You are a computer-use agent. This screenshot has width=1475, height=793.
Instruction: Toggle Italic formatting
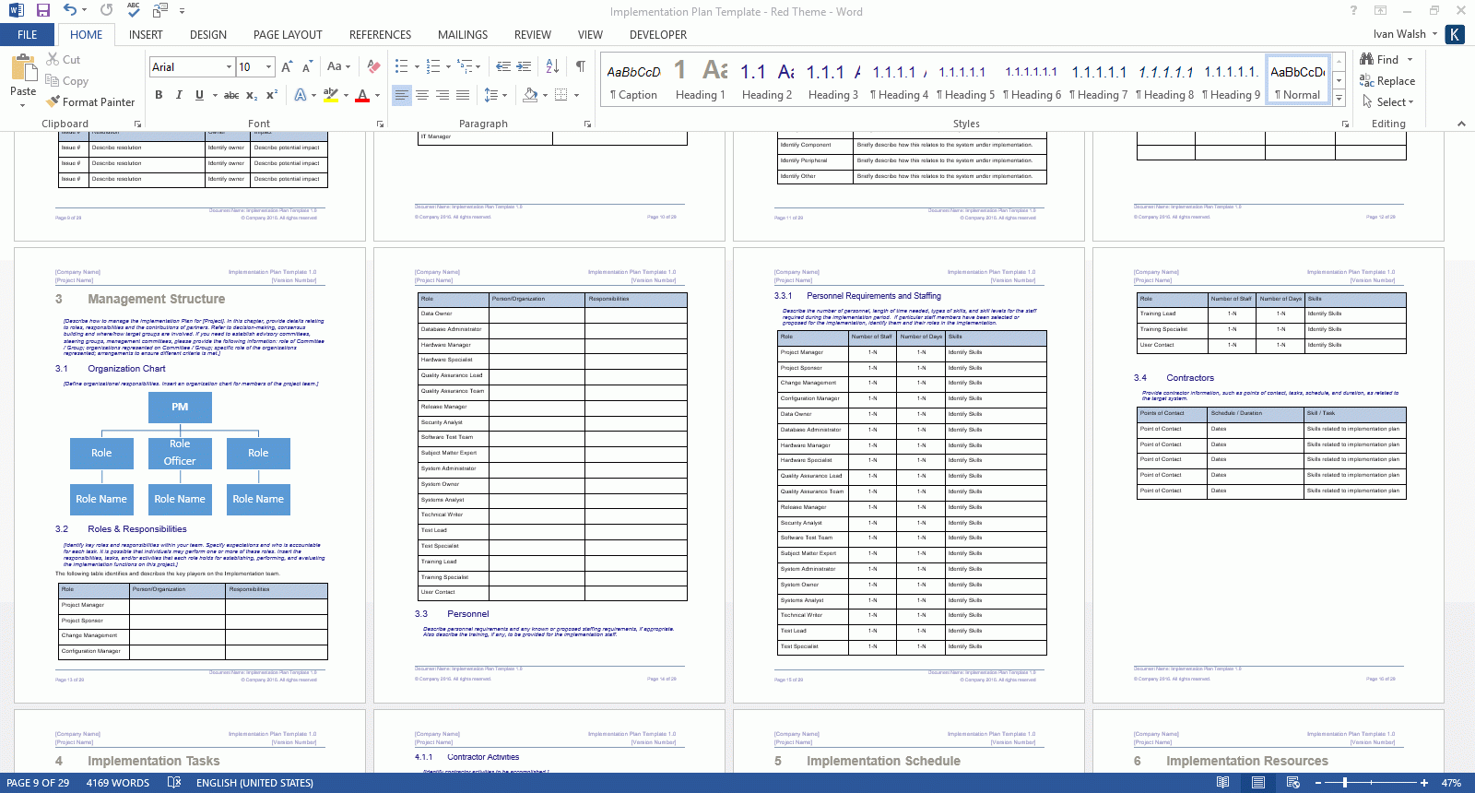[179, 95]
